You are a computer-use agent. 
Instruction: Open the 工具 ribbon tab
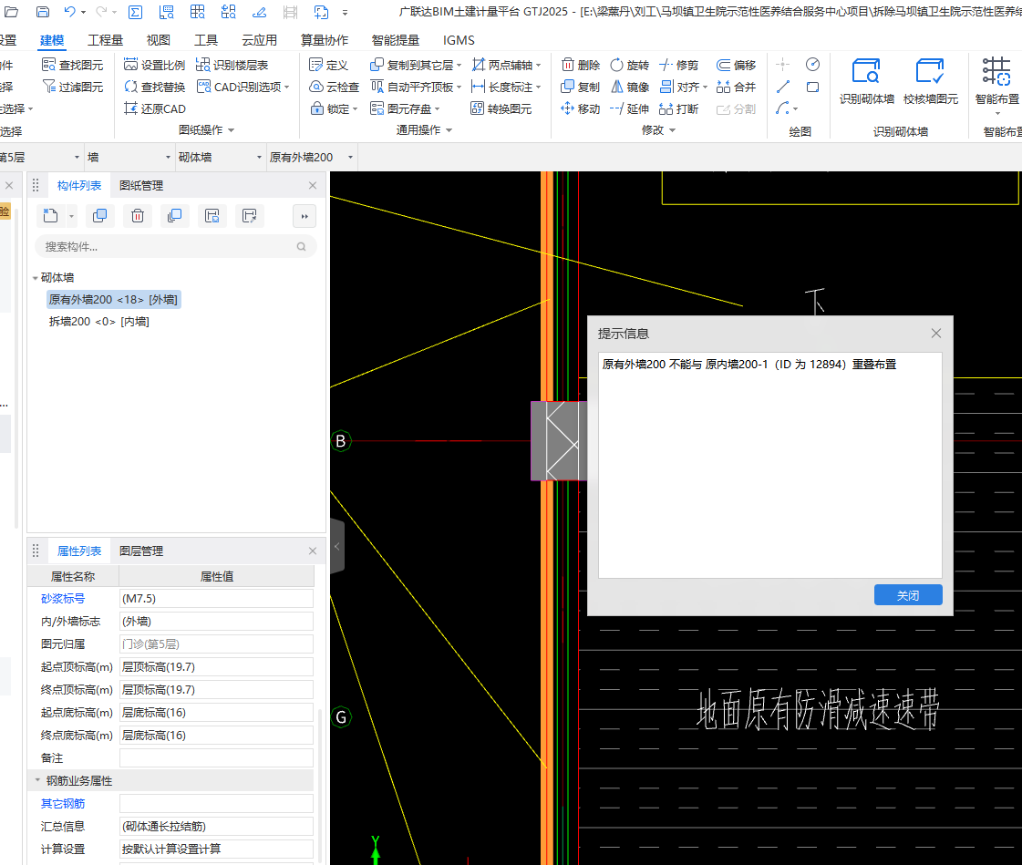(x=206, y=40)
